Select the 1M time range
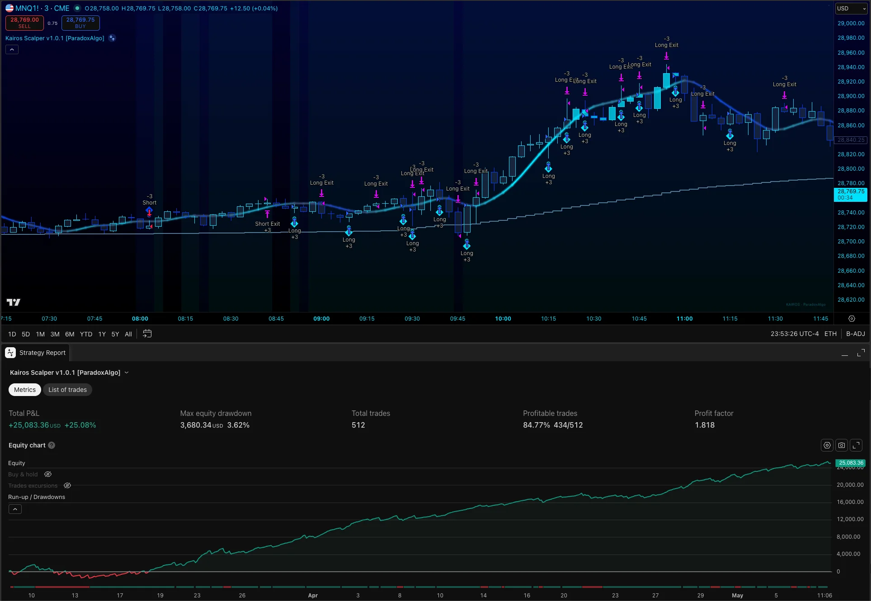Image resolution: width=871 pixels, height=601 pixels. point(40,334)
